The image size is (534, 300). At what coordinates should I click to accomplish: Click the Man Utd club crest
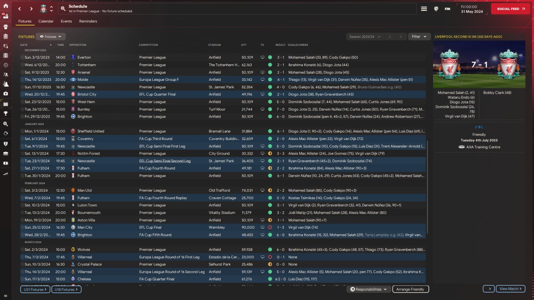(73, 190)
